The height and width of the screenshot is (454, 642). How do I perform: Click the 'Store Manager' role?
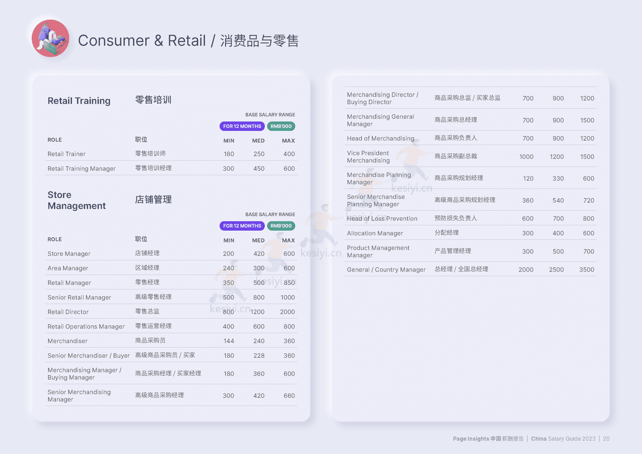[69, 254]
